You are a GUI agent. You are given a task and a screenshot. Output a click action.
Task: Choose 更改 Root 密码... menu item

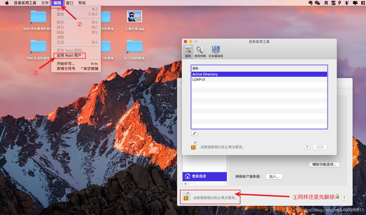(x=76, y=50)
